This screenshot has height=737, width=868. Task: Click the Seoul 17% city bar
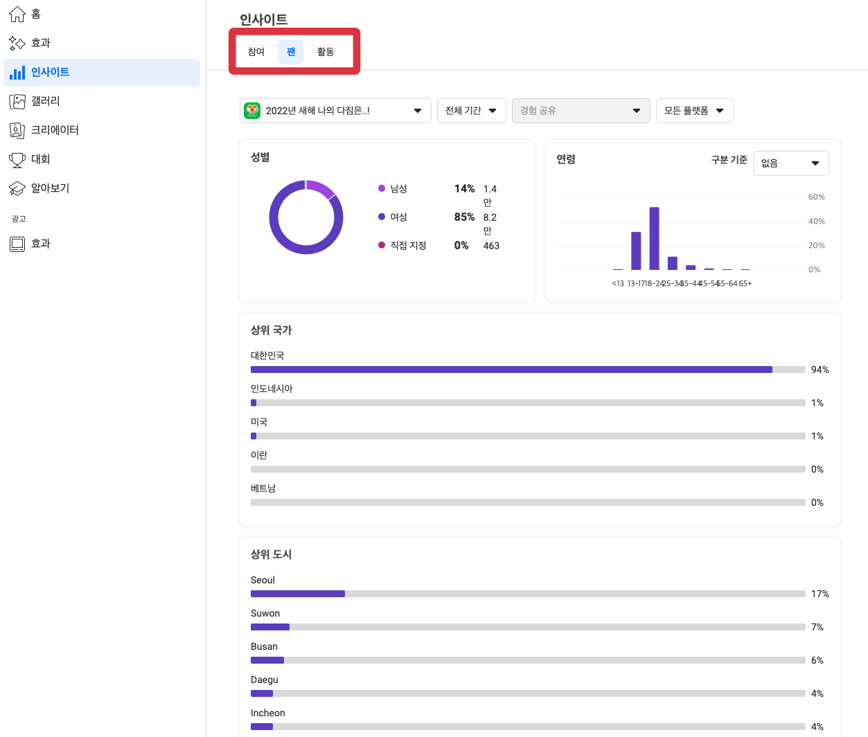click(528, 594)
